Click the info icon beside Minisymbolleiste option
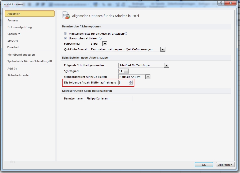Image resolution: width=240 pixels, height=173 pixels. (126, 33)
